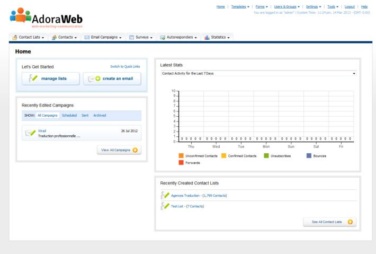Viewport: 376px width, 254px height.
Task: Click the AdoraWeb logo
Action: point(46,17)
